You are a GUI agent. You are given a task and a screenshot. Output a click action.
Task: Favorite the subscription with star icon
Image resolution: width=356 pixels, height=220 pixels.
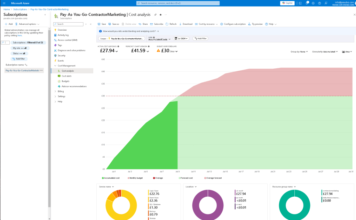tap(160, 15)
